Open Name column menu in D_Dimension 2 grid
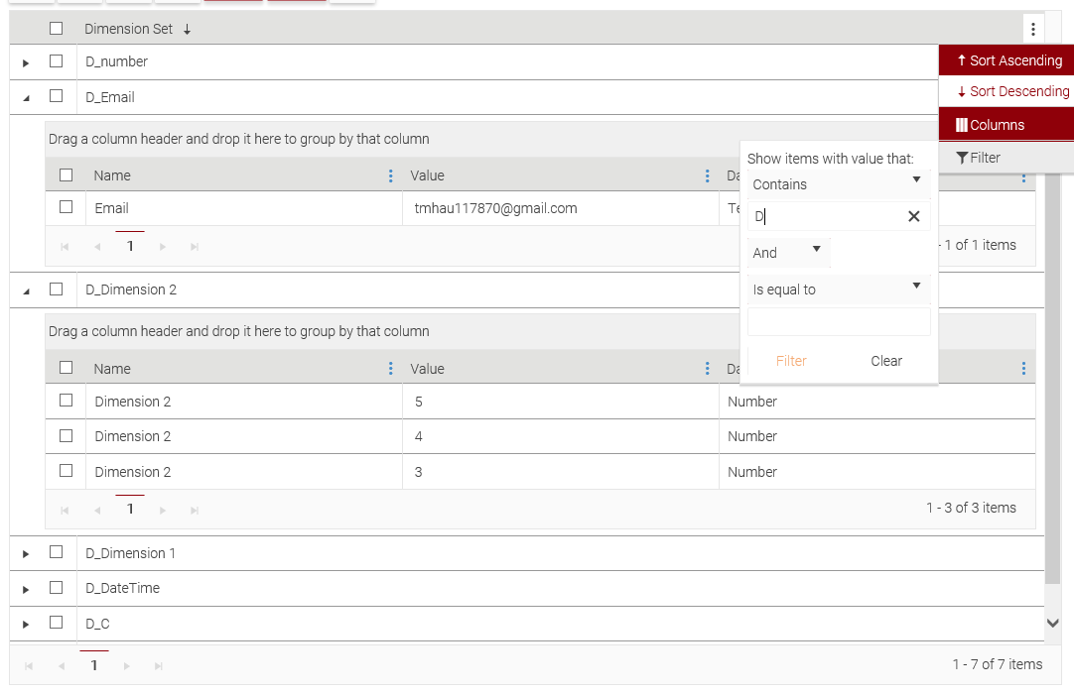The height and width of the screenshot is (695, 1074). 390,369
